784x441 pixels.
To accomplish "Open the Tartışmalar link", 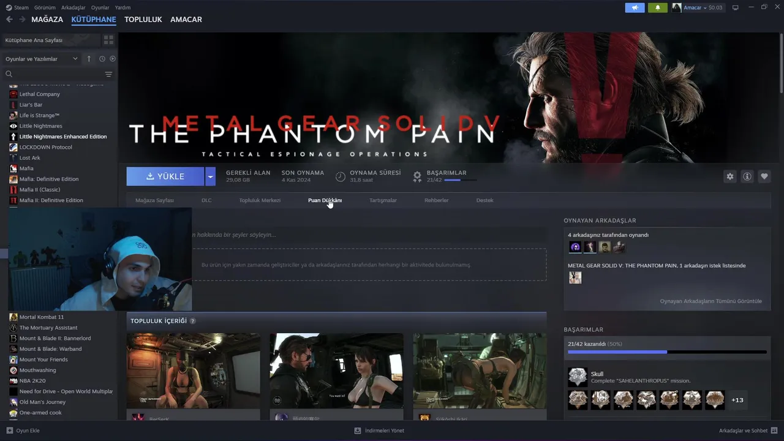I will pos(383,200).
